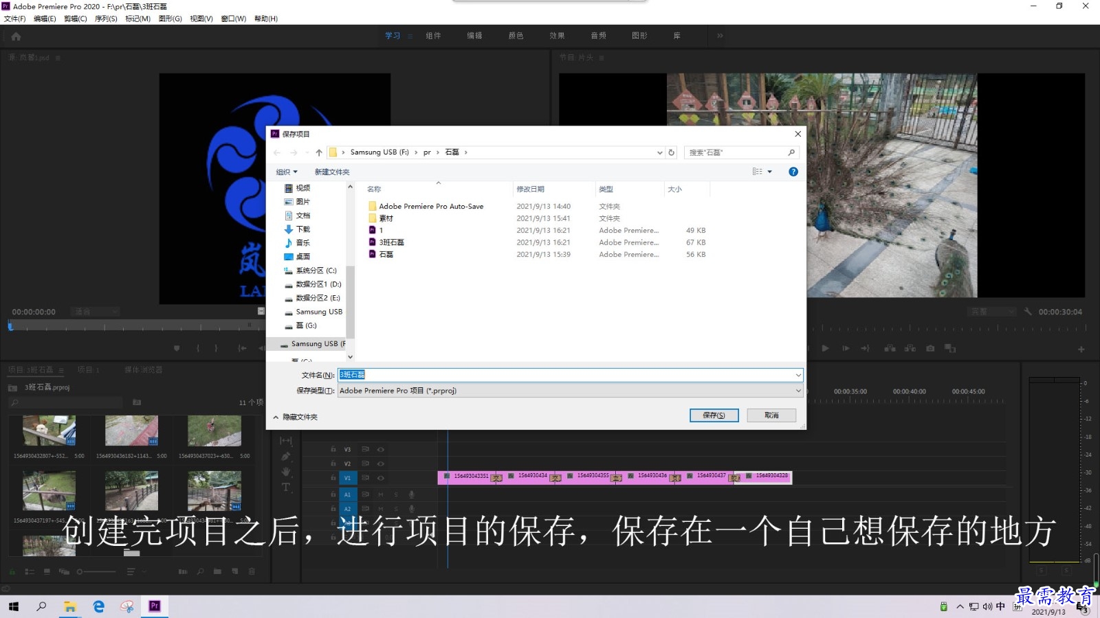Image resolution: width=1100 pixels, height=618 pixels.
Task: Switch Project panel to Icon View
Action: click(x=47, y=571)
